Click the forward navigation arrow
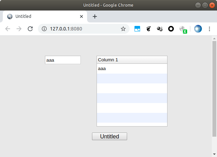The height and width of the screenshot is (157, 217). point(19,29)
